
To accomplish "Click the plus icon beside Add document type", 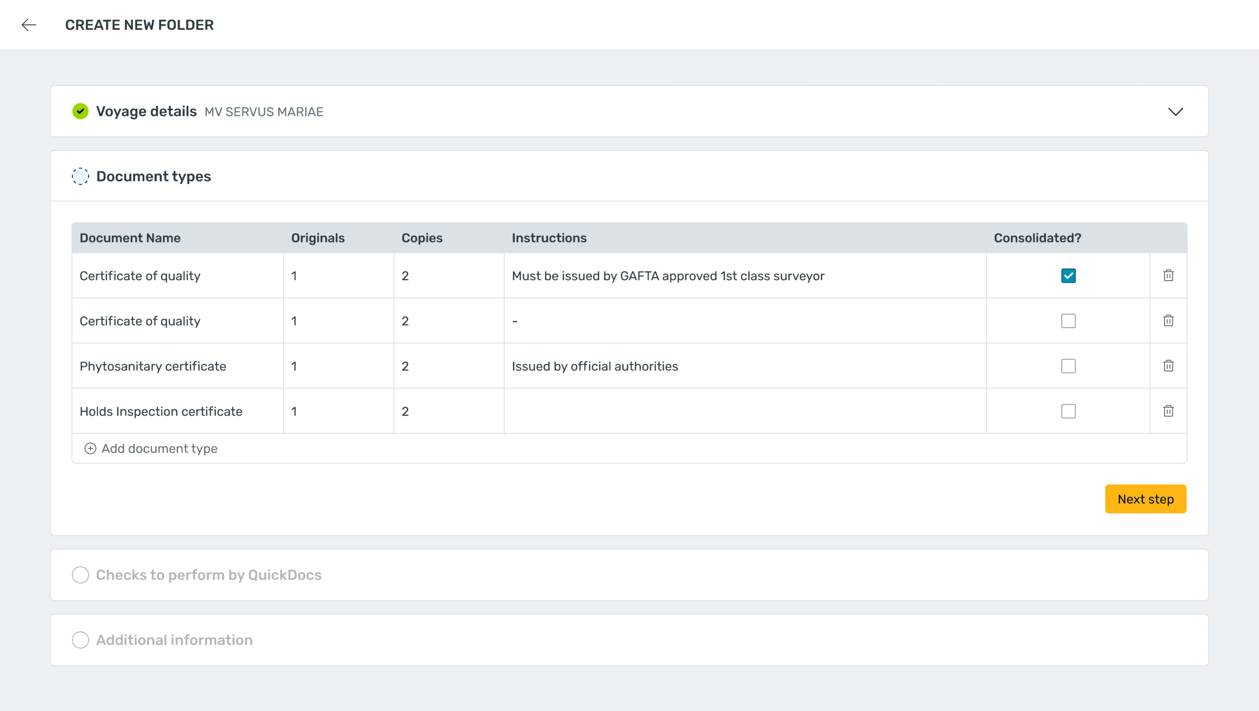I will click(x=90, y=448).
